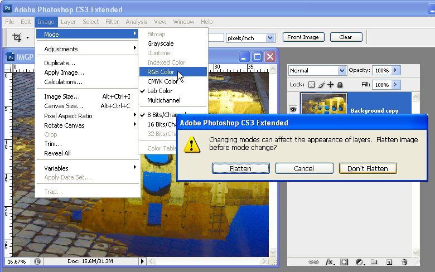Viewport: 435px width, 272px height.
Task: Select Canvas Size menu item
Action: 87,106
